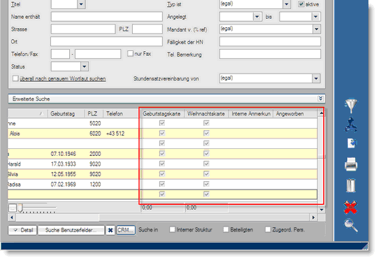Viewport: 376px width, 258px height.
Task: Tick the Beteiligten checkbox
Action: (226, 229)
